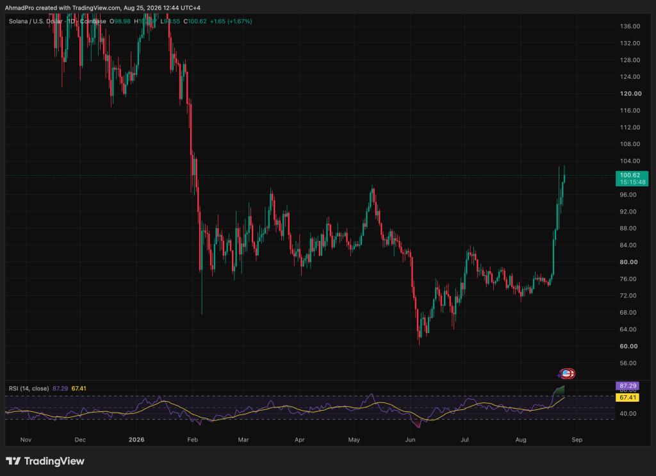Click the bold 80.00 price axis label
This screenshot has height=476, width=656.
[x=628, y=262]
